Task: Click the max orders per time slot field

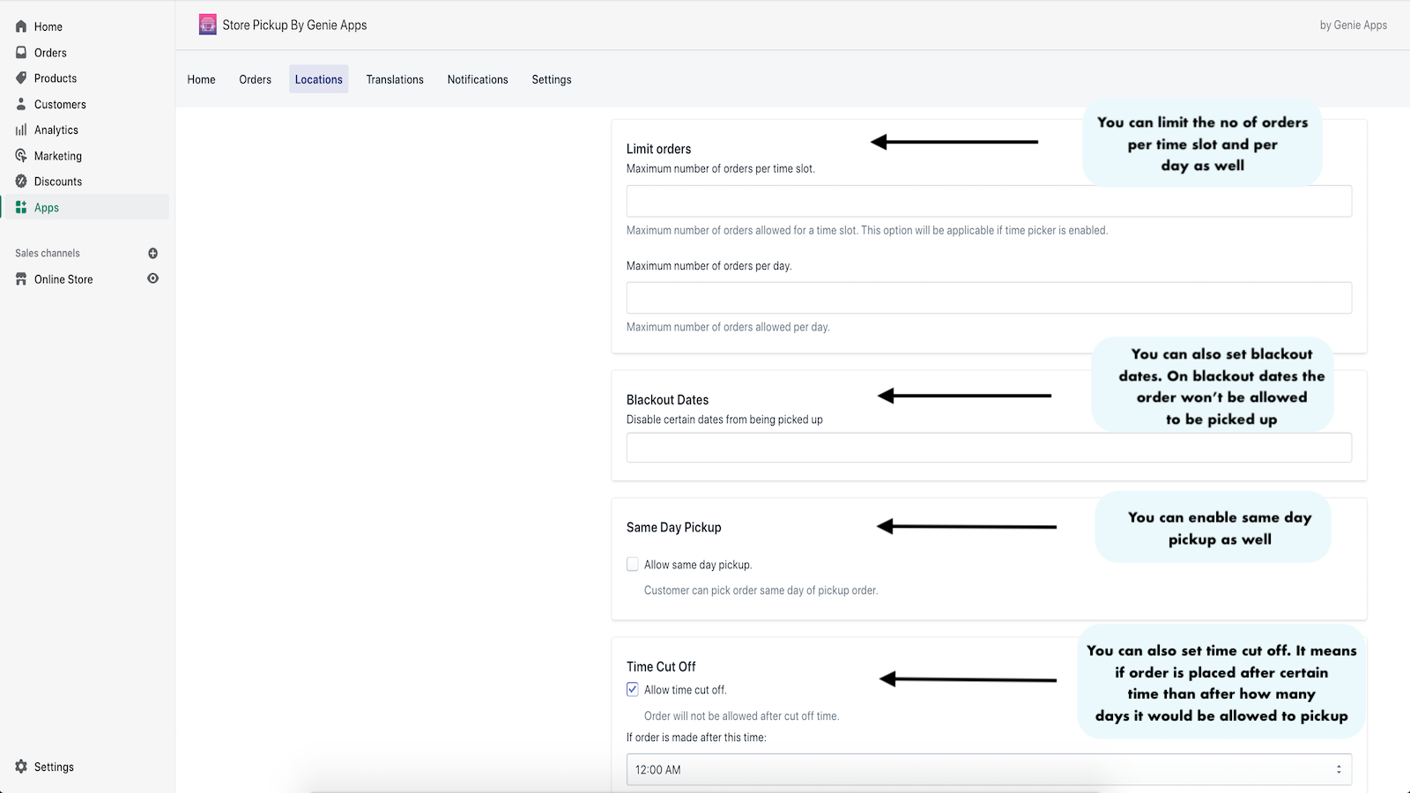Action: tap(988, 201)
